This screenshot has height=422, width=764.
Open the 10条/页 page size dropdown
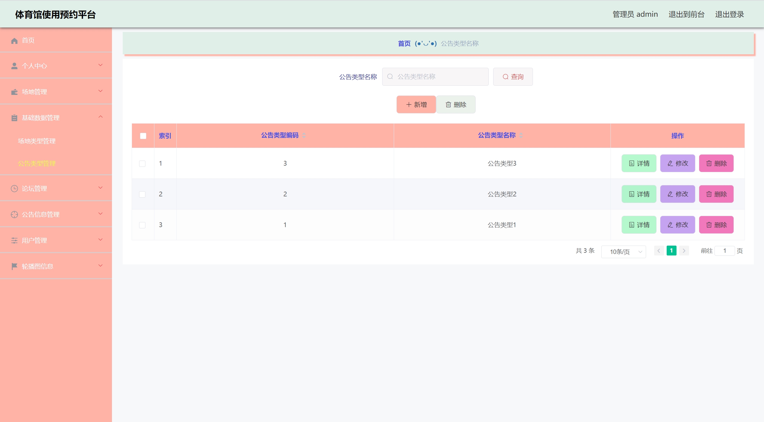coord(623,252)
